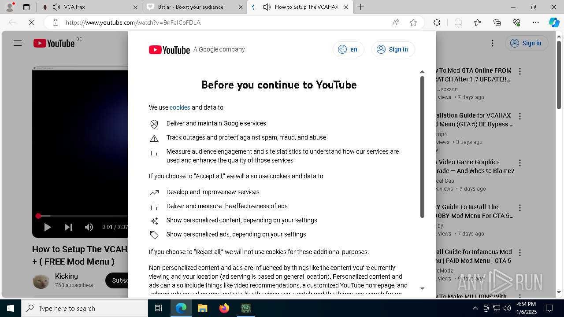The height and width of the screenshot is (317, 564).
Task: Close the Bstlar tab
Action: pyautogui.click(x=241, y=7)
